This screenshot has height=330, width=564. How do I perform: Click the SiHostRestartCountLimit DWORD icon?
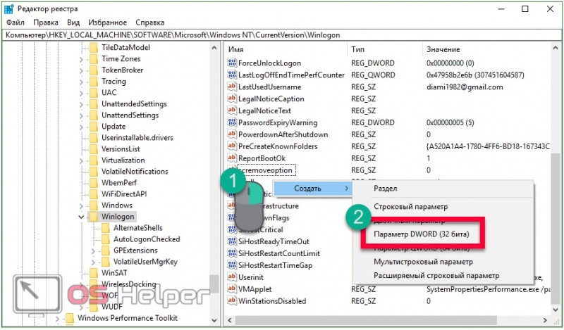coord(232,253)
